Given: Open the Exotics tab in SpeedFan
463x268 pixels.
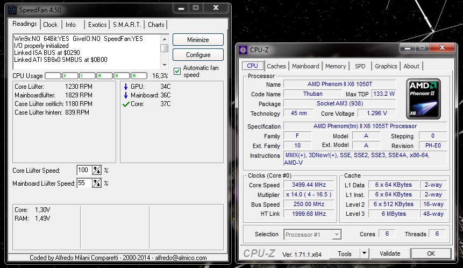Looking at the screenshot, I should click(x=97, y=25).
